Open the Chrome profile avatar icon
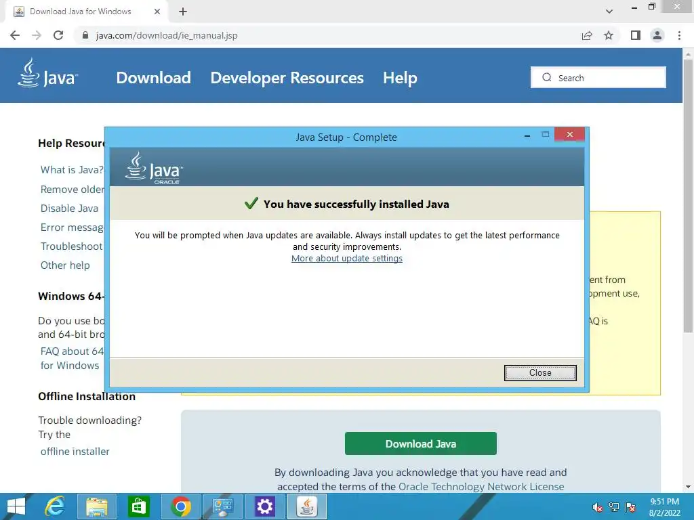This screenshot has height=520, width=694. (657, 35)
